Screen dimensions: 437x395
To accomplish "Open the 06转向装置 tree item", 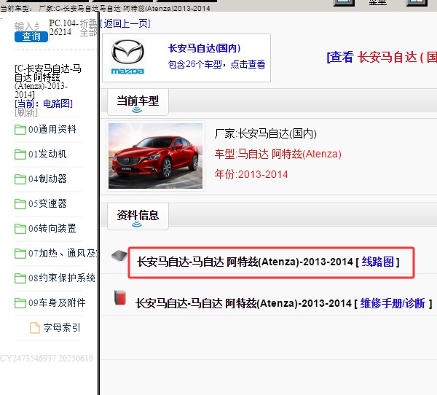I will (x=52, y=228).
